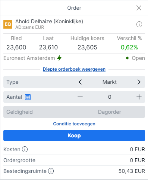Image resolution: width=148 pixels, height=180 pixels.
Task: Click the Laat price 23,610
Action: 48,47
